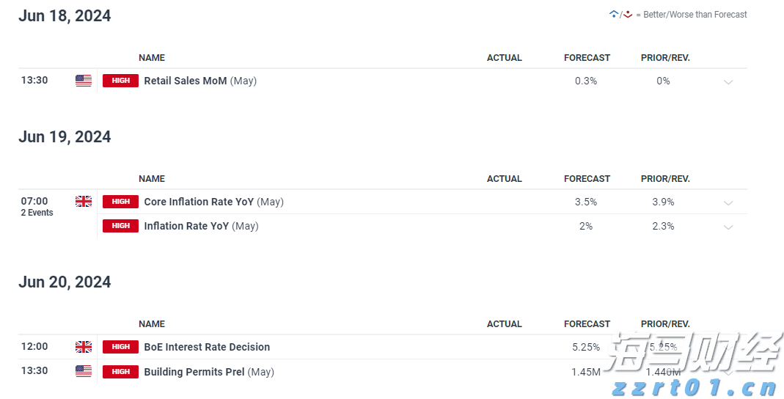
Task: Open BoE Interest Rate Decision event
Action: pos(207,347)
